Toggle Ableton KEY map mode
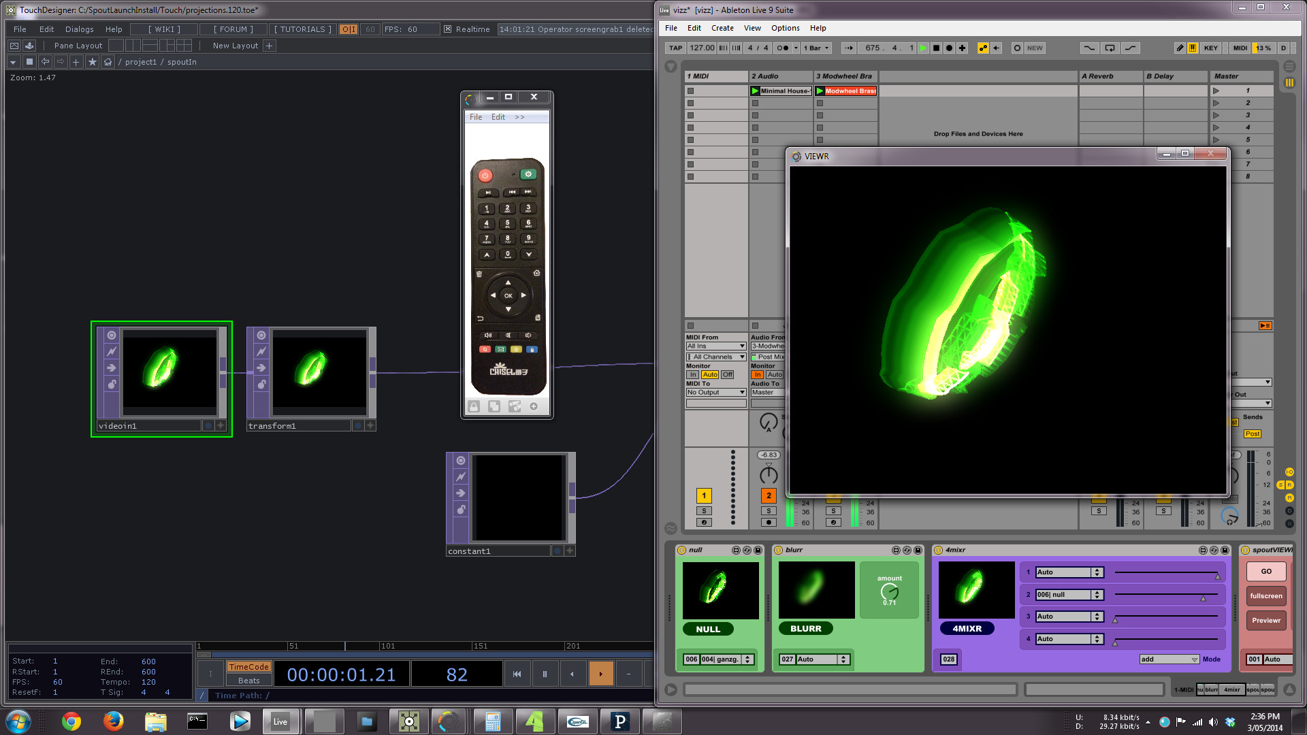The width and height of the screenshot is (1307, 735). [1211, 48]
